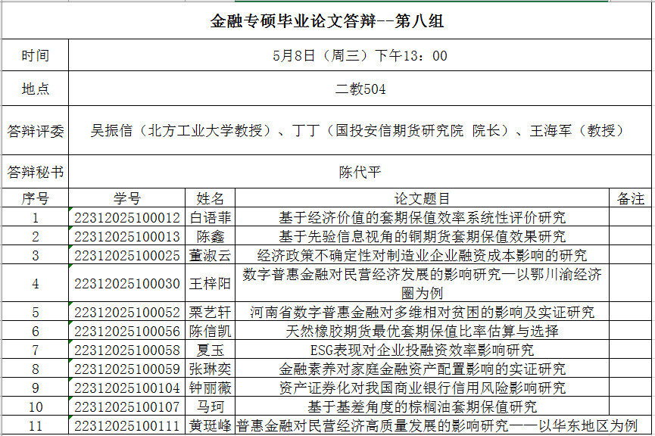Click student ID cell 22312025100030
Viewport: 655px width, 436px height.
pos(127,284)
